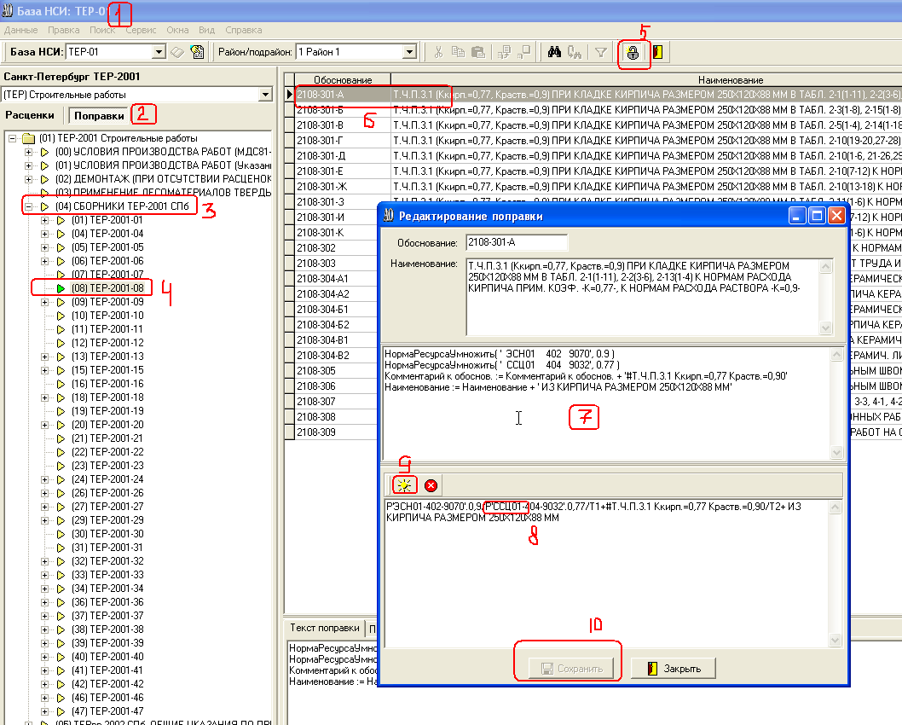
Task: Click the open book icon beside База НСИ
Action: (x=177, y=52)
